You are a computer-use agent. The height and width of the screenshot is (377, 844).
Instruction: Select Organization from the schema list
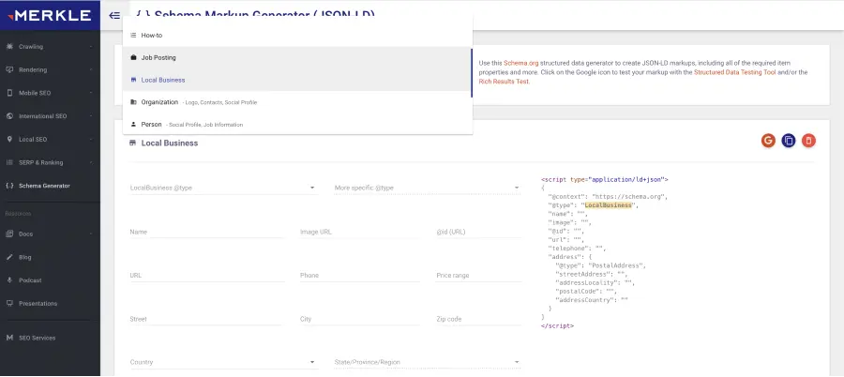297,102
